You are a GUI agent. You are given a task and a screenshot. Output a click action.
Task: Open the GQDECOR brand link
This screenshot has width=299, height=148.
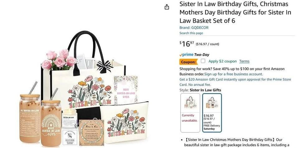coord(194,28)
